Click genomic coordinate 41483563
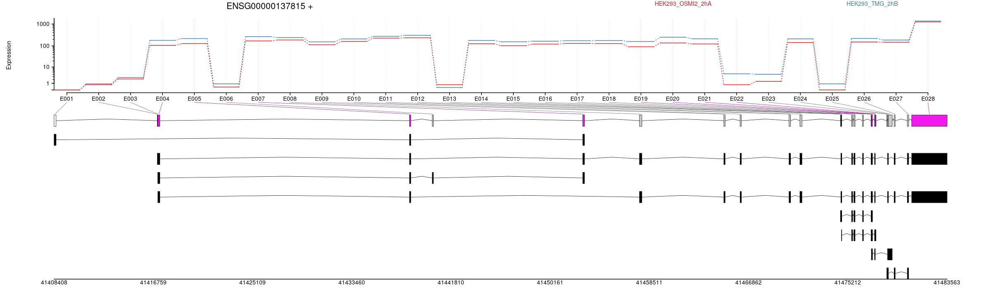 tap(947, 283)
